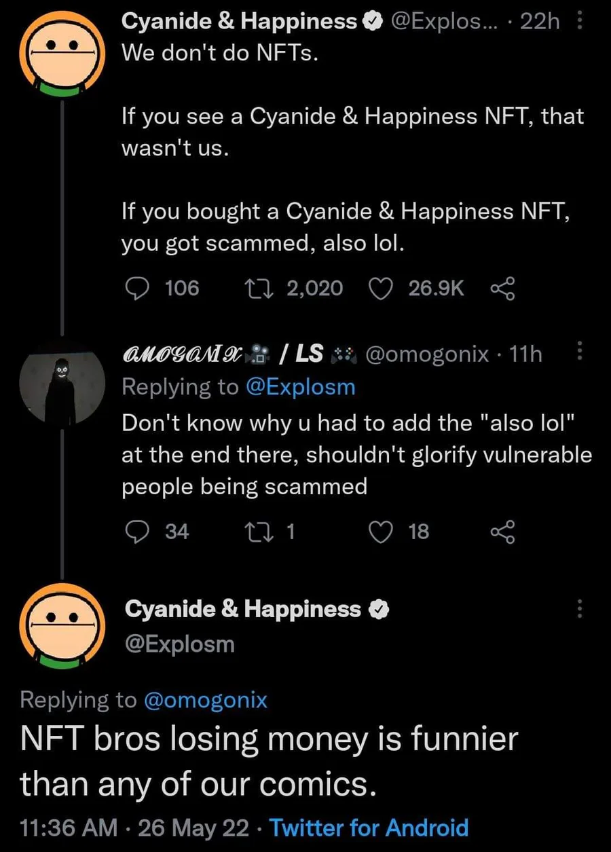Open the @omogonix handle beside the display name
Viewport: 611px width, 852px height.
[x=428, y=354]
